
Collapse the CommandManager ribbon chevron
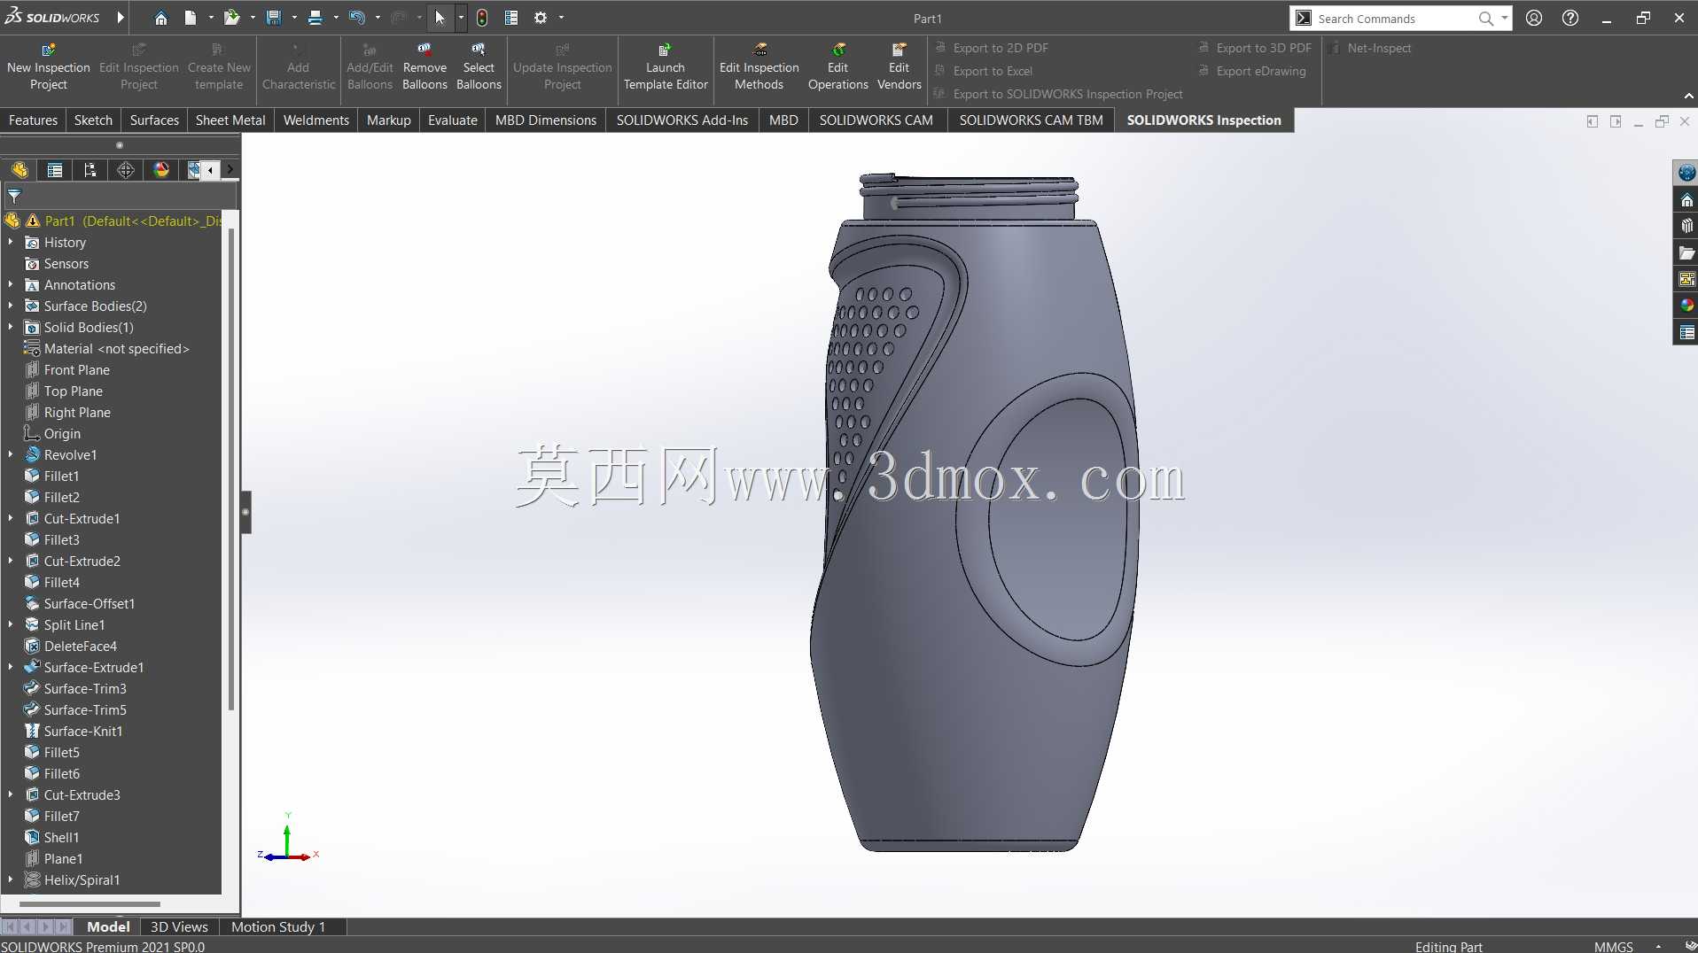click(1688, 96)
